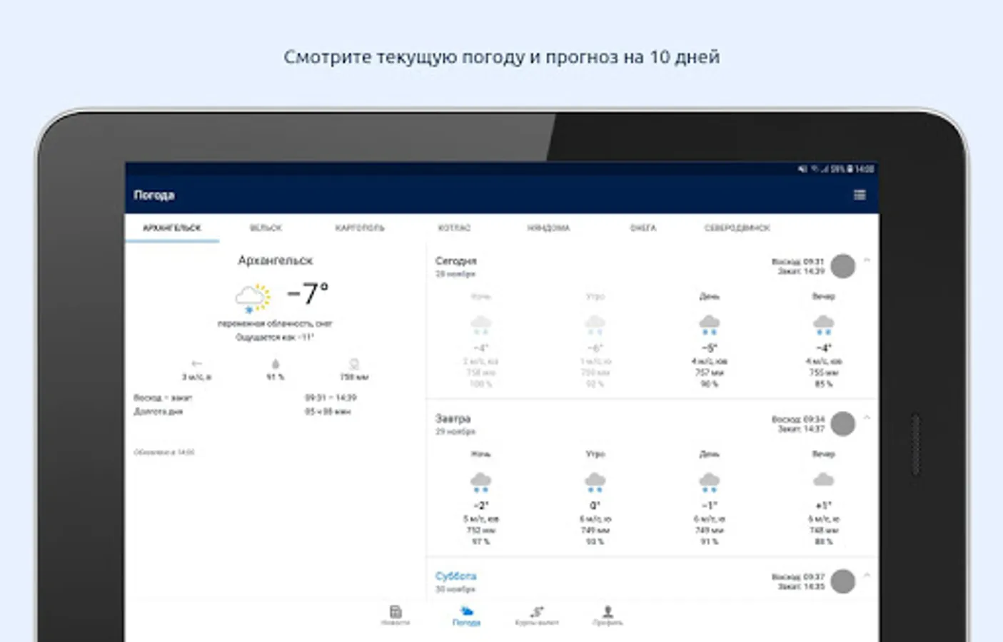Switch to the Котлас tab
This screenshot has width=1003, height=642.
[x=454, y=228]
